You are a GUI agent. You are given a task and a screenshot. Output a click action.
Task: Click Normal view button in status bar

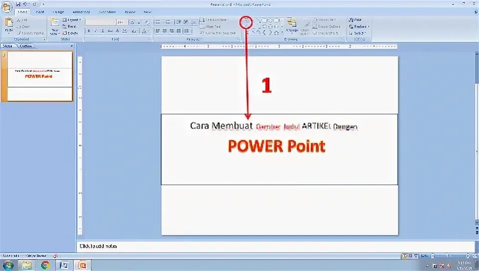tap(405, 256)
